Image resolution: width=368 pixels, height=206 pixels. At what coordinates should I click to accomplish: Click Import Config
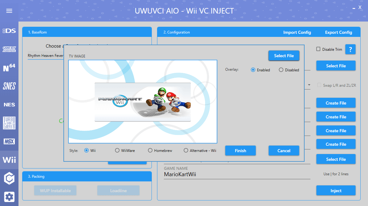(x=297, y=32)
